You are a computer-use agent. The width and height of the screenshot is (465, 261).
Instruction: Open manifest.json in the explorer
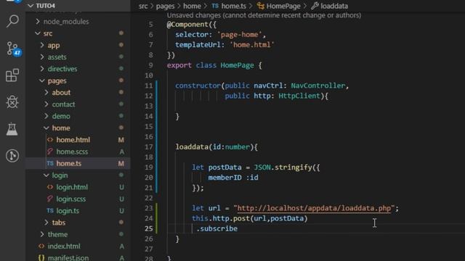click(x=68, y=258)
